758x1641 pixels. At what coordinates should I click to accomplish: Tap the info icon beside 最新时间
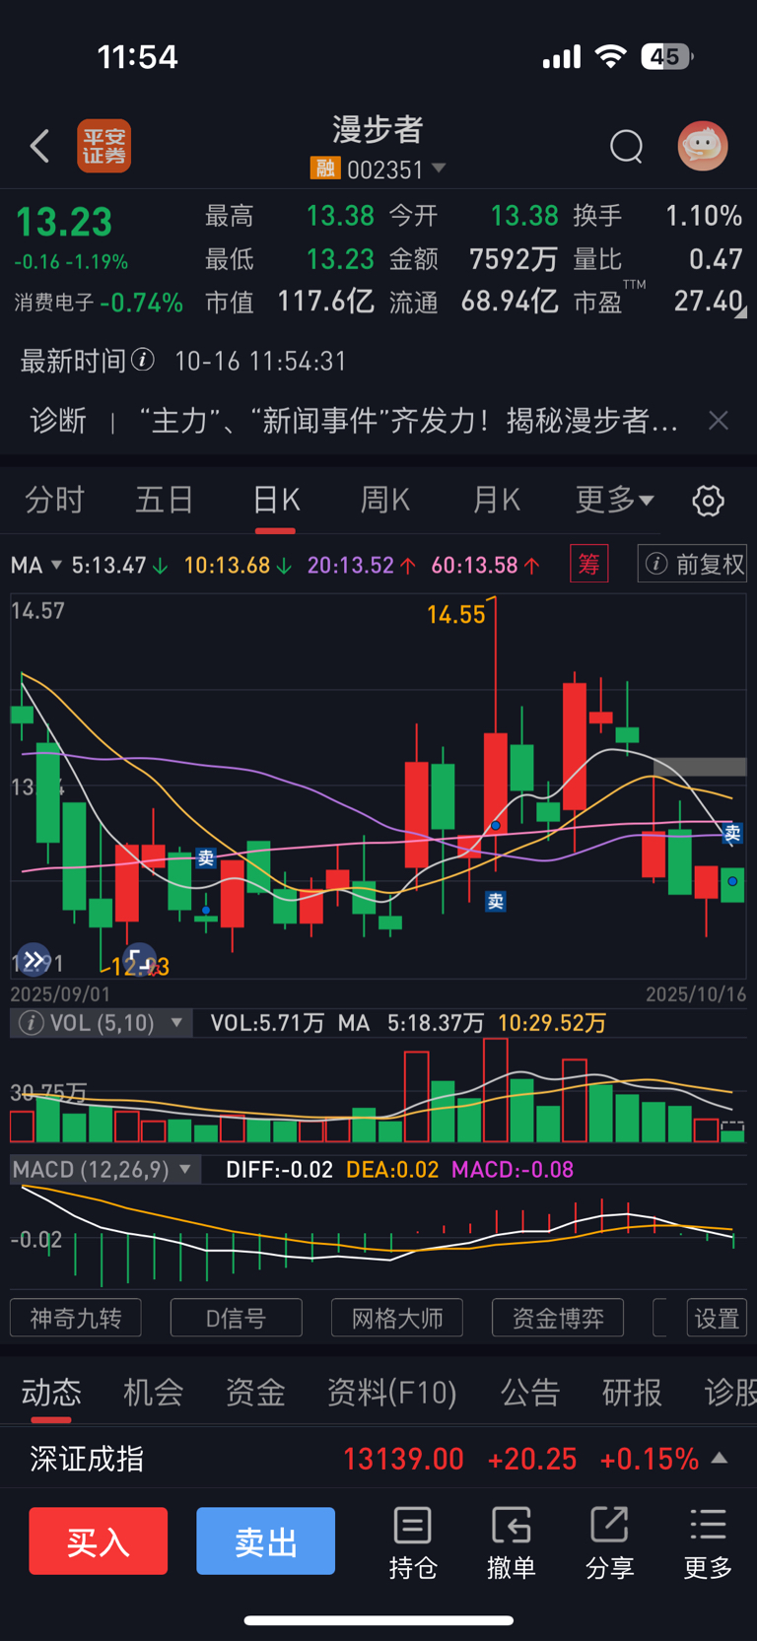143,360
